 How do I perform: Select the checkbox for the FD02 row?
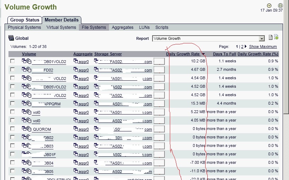point(12,70)
